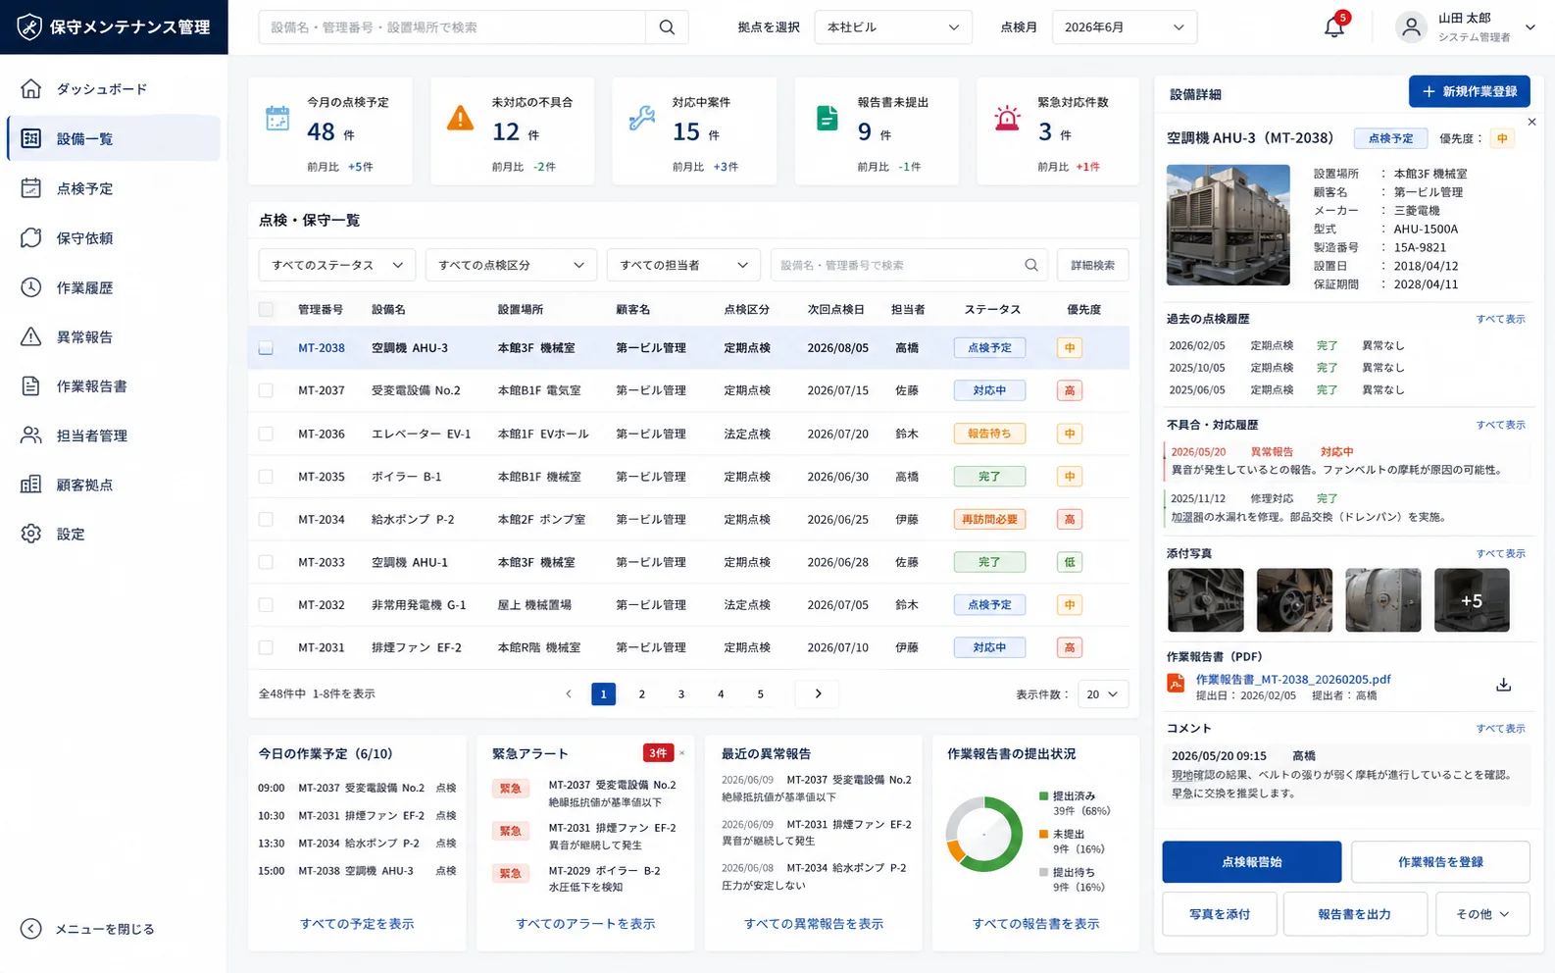Open the 点検月 dropdown showing 2026年6月
1555x973 pixels.
click(x=1125, y=27)
